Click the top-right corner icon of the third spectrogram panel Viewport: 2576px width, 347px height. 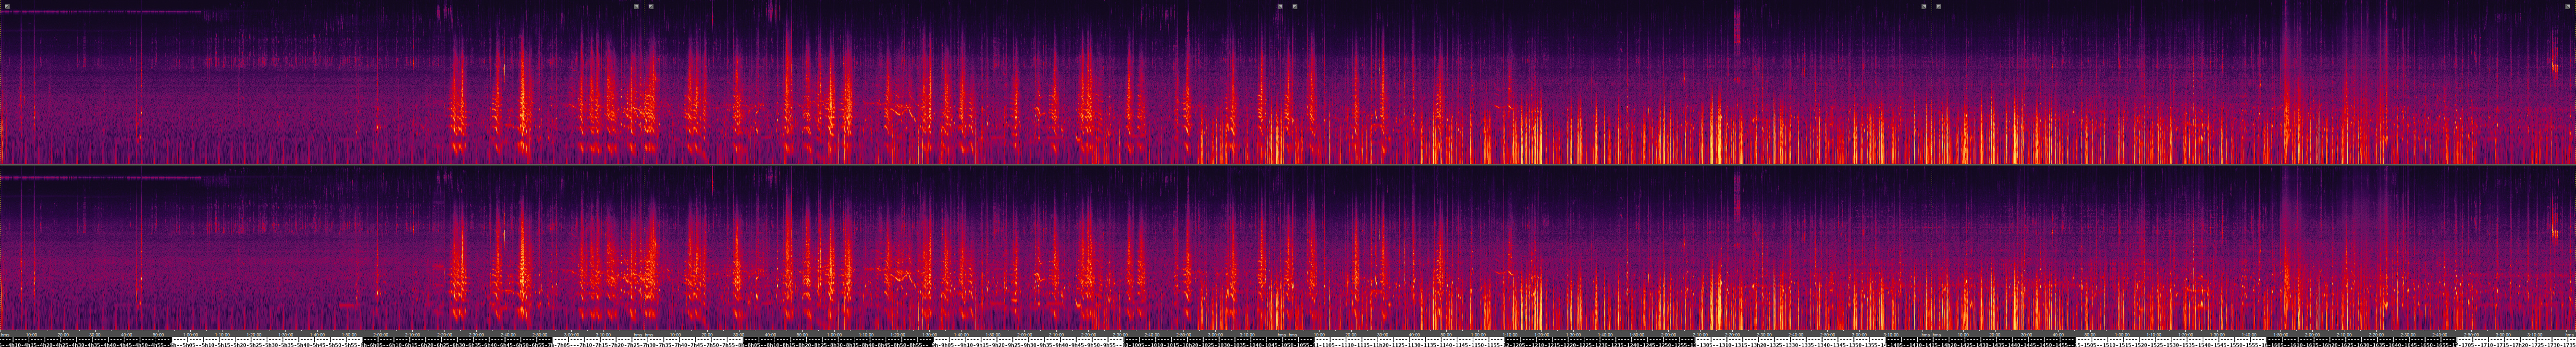tap(1924, 6)
